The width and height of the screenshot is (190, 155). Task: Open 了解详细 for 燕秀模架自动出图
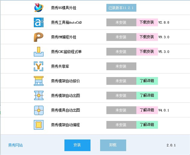point(147,95)
